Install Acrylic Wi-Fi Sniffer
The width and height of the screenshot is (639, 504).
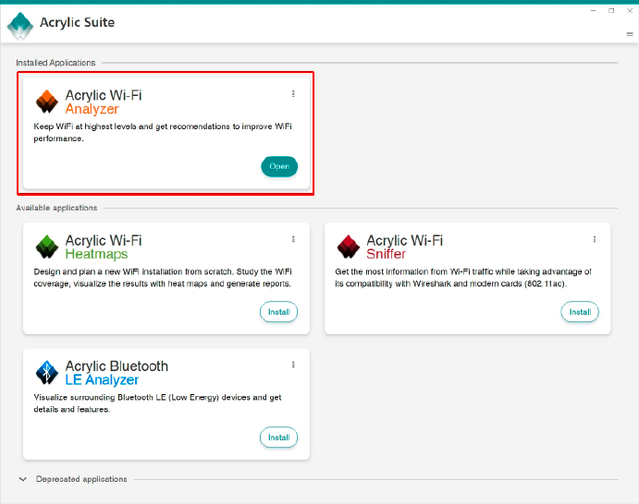580,312
